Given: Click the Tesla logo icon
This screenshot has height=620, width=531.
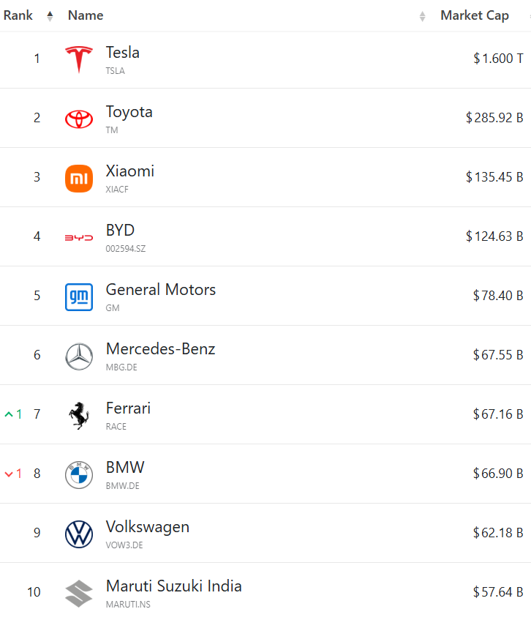Looking at the screenshot, I should tap(79, 59).
